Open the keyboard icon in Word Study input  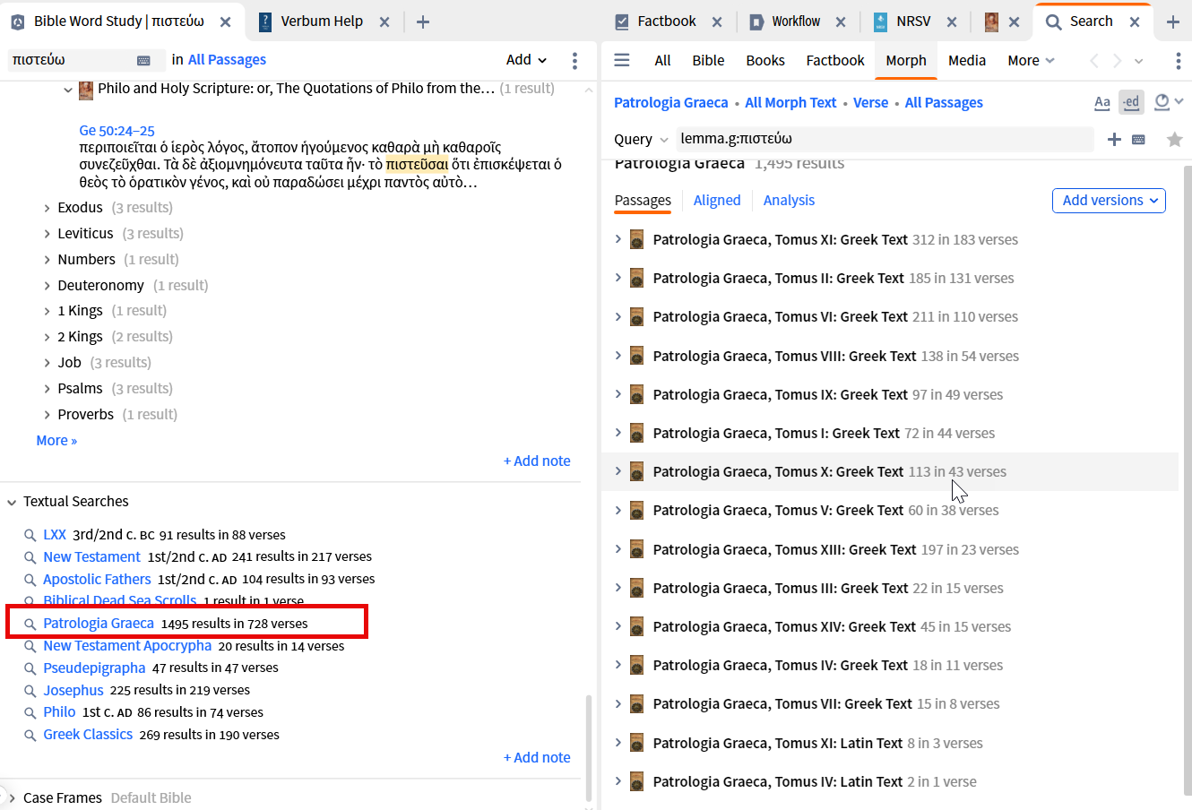point(143,60)
